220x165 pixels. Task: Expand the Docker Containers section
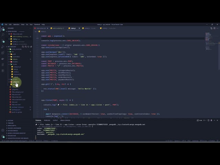coord(14,128)
